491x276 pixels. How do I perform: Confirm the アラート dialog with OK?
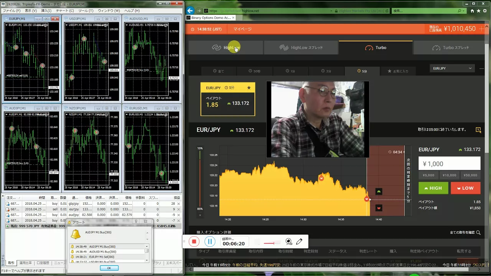click(109, 268)
